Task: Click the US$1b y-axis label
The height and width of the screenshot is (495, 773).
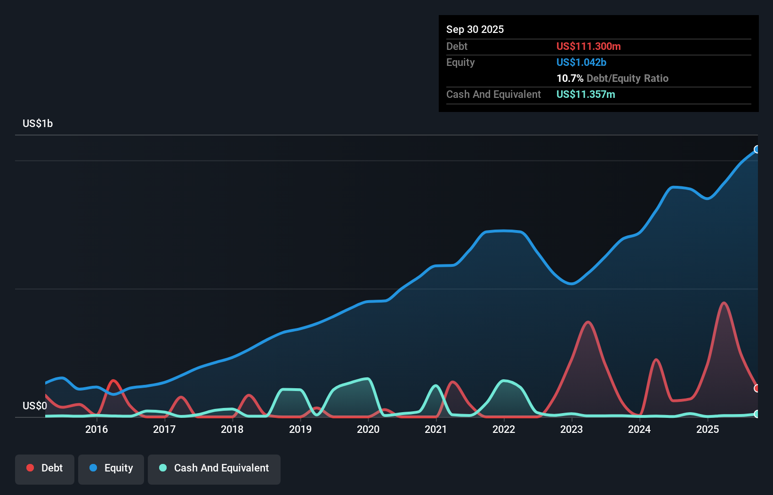Action: pos(38,123)
